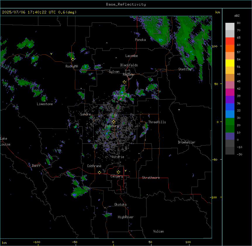Select the red 60-65 dBZ legend swatch
Screen dimensions: 252x246
tap(230, 41)
